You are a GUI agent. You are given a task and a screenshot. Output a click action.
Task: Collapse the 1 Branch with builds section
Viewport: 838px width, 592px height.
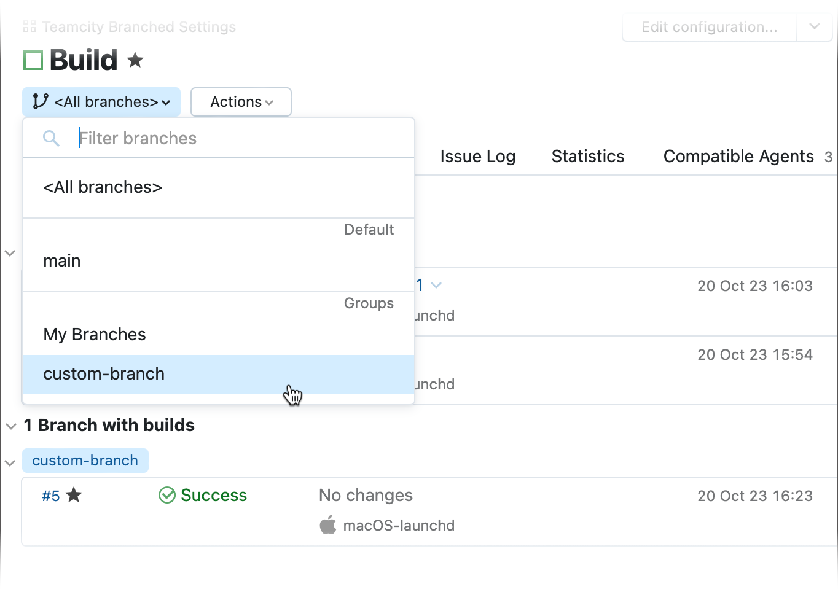(11, 426)
